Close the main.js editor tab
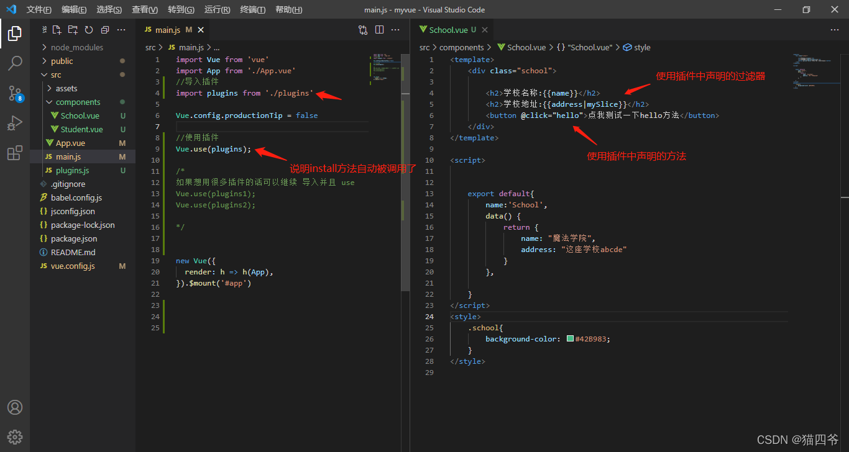 point(201,30)
